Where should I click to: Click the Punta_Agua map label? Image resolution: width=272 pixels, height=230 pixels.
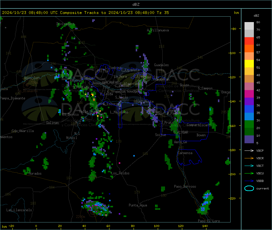pos(138,205)
